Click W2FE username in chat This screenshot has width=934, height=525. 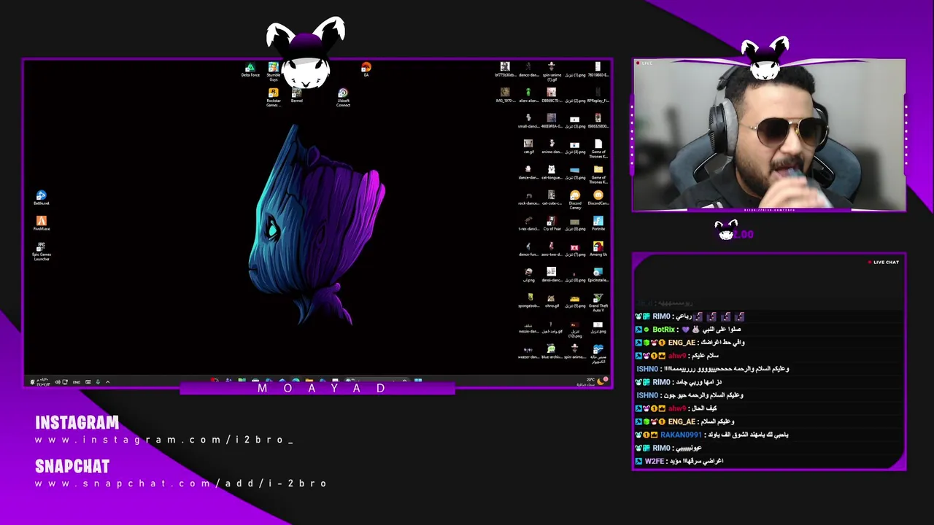pos(655,461)
